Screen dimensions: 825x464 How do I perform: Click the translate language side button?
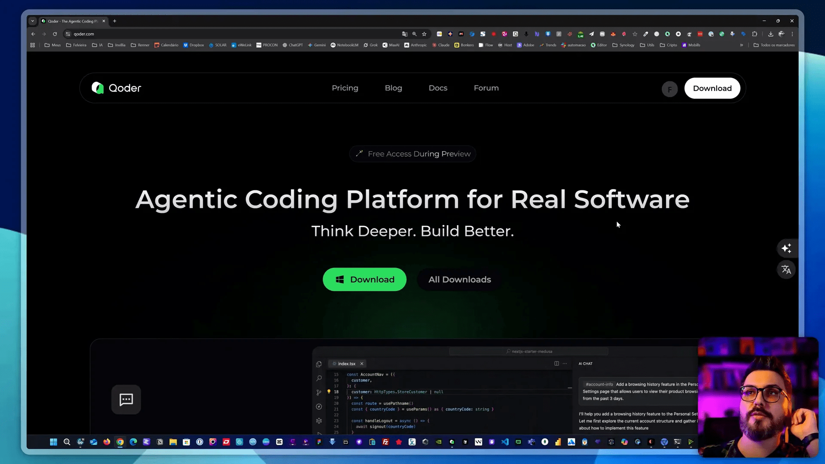point(786,270)
